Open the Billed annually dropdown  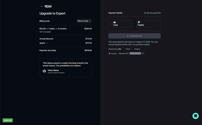pyautogui.click(x=84, y=21)
